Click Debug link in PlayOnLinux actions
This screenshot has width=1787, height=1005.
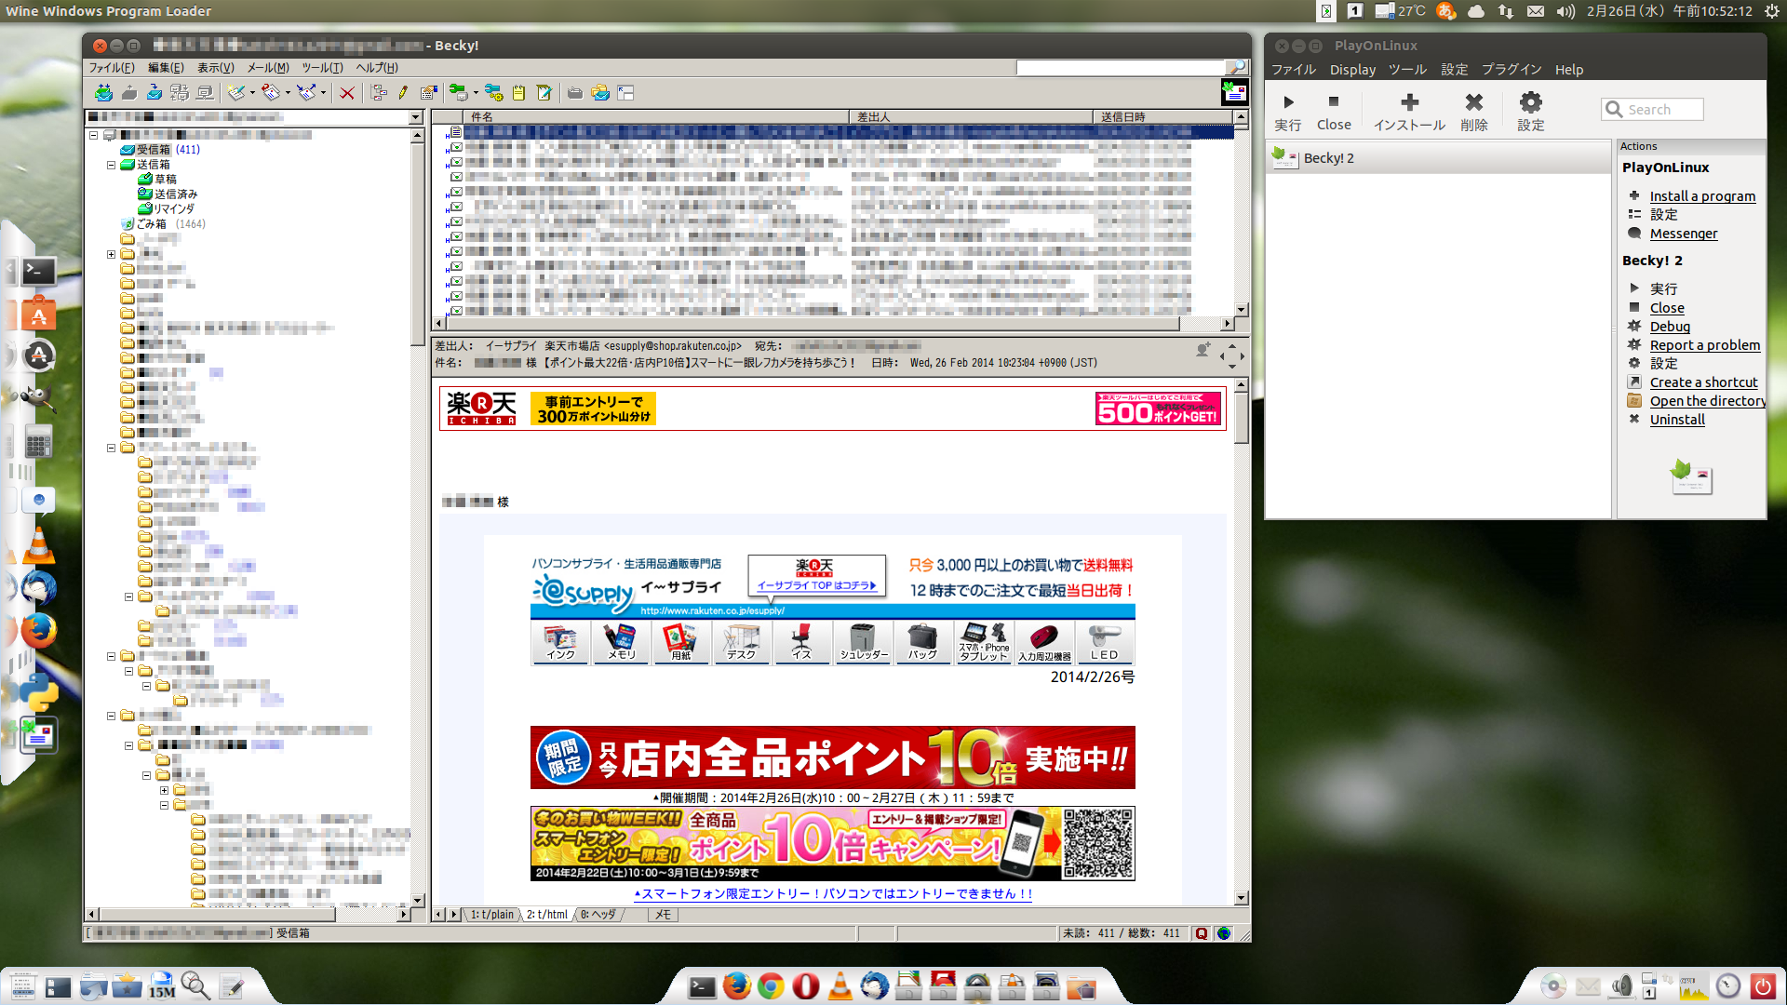point(1670,327)
